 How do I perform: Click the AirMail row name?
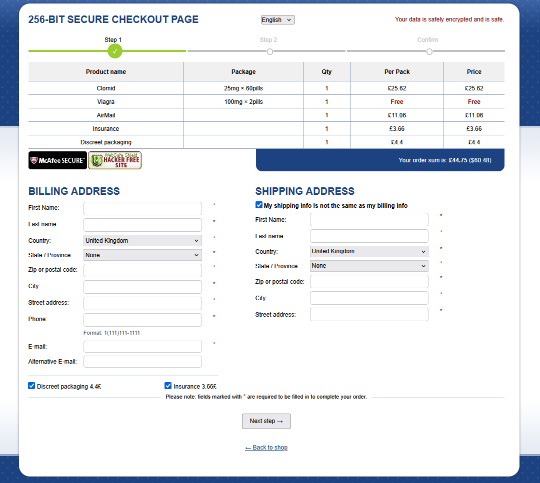coord(105,115)
